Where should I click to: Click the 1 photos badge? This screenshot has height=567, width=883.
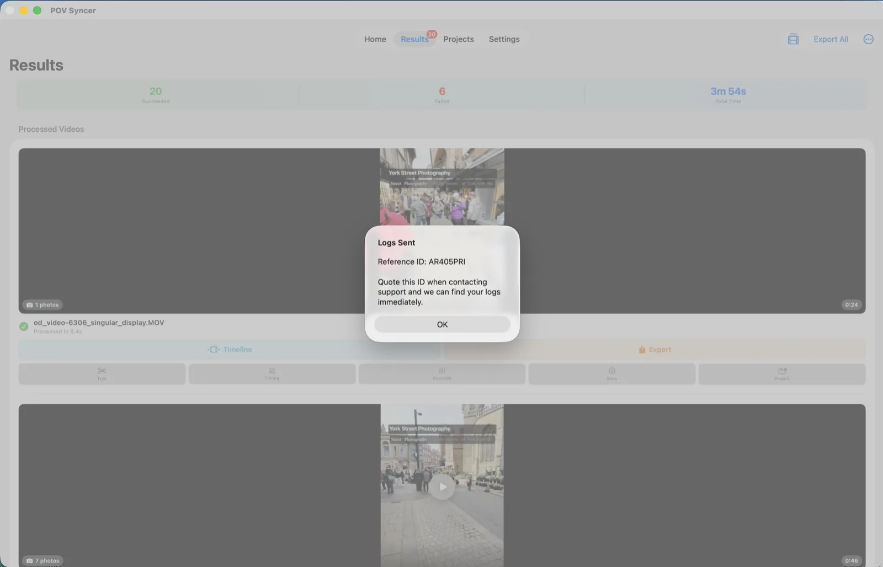pyautogui.click(x=42, y=305)
